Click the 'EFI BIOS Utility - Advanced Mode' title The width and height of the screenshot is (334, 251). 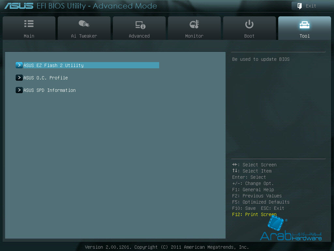[97, 6]
